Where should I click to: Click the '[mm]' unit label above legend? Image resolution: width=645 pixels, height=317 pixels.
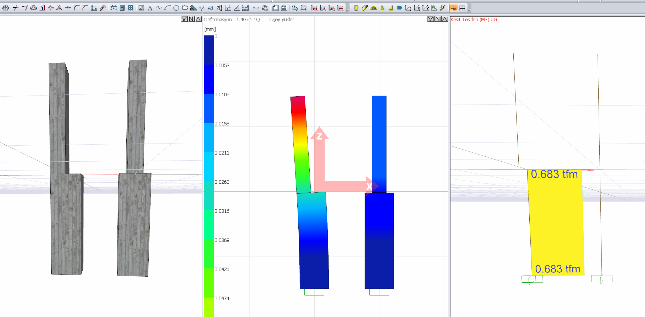pyautogui.click(x=210, y=29)
